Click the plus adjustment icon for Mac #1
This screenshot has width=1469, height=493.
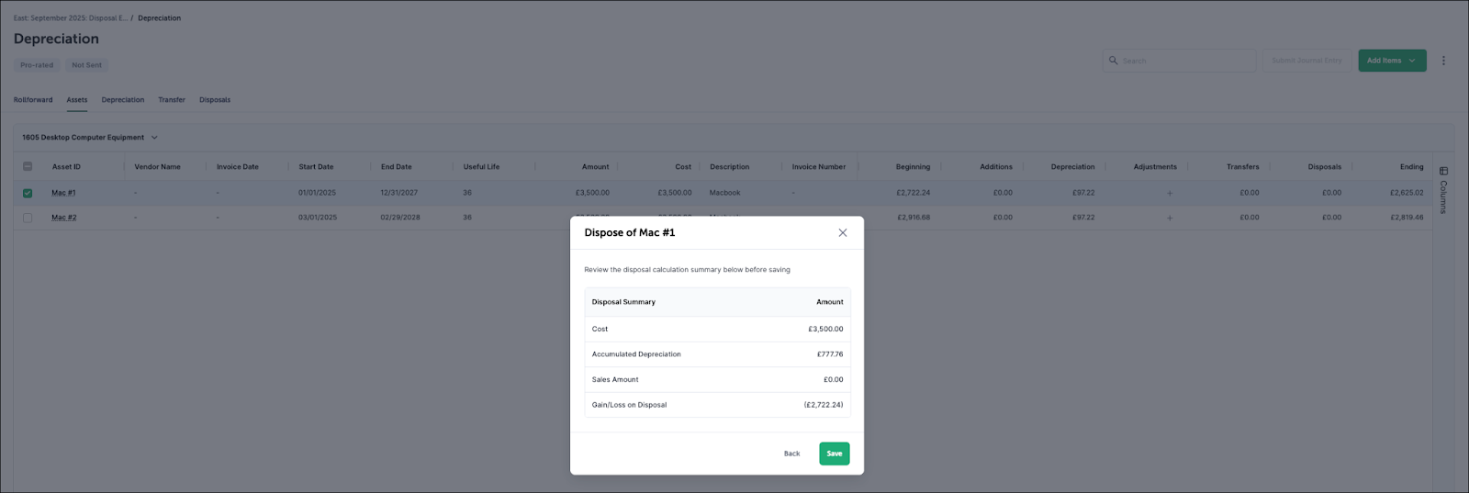point(1169,193)
